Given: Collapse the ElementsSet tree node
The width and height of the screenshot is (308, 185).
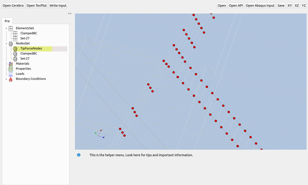Looking at the screenshot, I should tap(6, 28).
